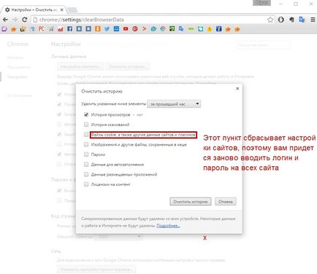Viewport: 317px width, 274px height.
Task: Open the red arrow bookmark icon
Action: click(145, 29)
